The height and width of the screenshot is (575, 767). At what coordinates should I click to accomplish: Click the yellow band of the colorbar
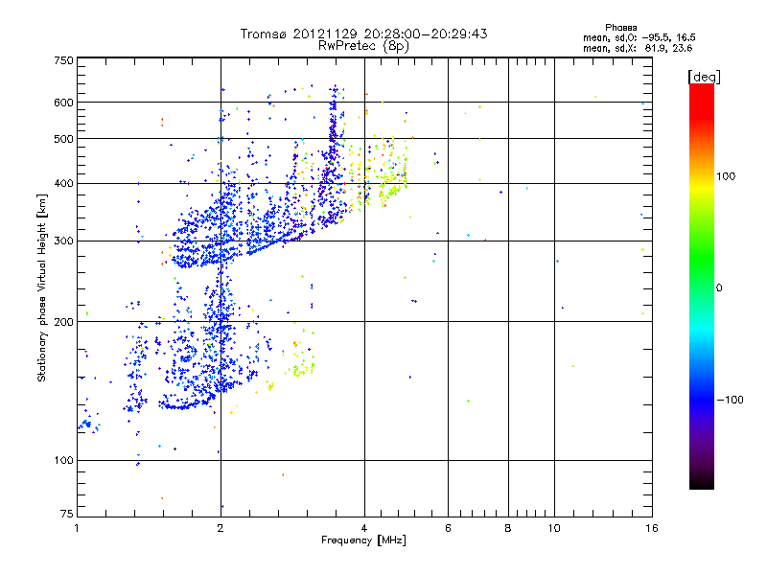point(702,187)
